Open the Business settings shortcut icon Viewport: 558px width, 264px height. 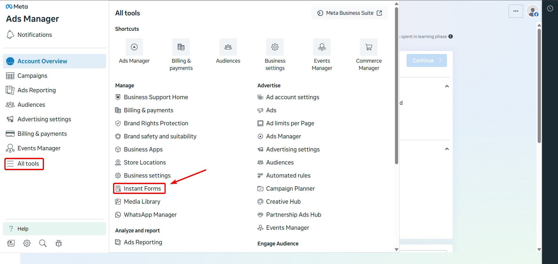click(x=275, y=47)
